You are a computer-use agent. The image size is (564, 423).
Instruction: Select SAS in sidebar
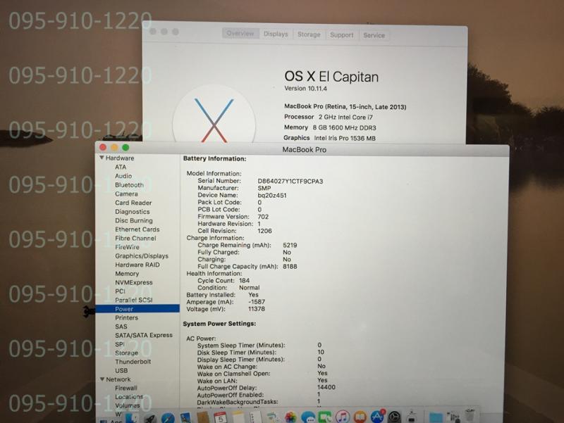[121, 327]
